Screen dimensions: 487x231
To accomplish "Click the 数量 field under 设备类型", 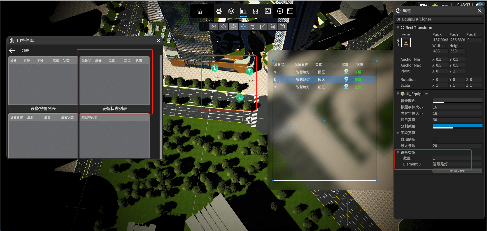I will (457, 158).
